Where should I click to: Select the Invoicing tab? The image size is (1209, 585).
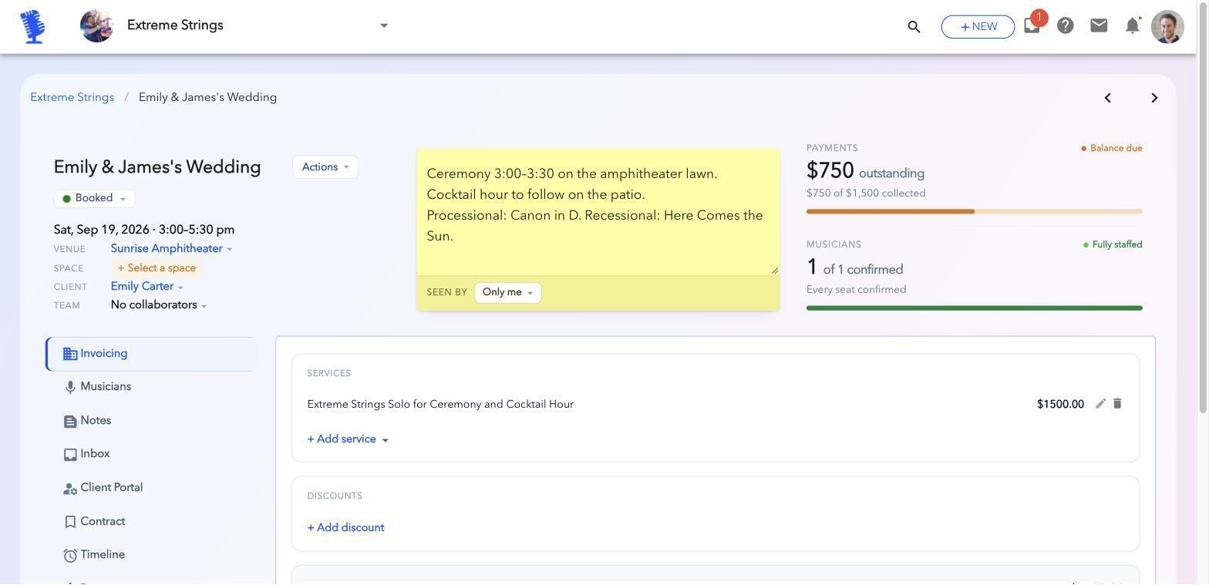pos(149,354)
